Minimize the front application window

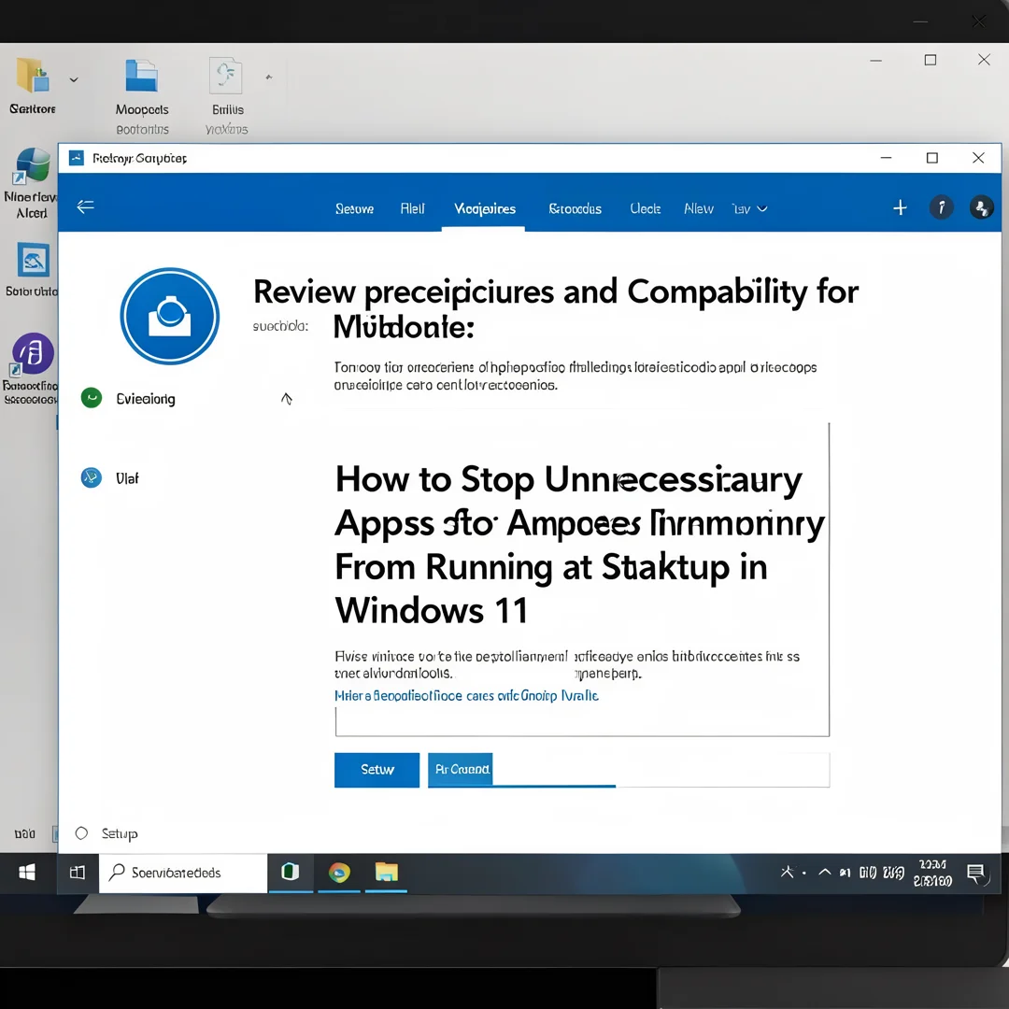(x=886, y=158)
